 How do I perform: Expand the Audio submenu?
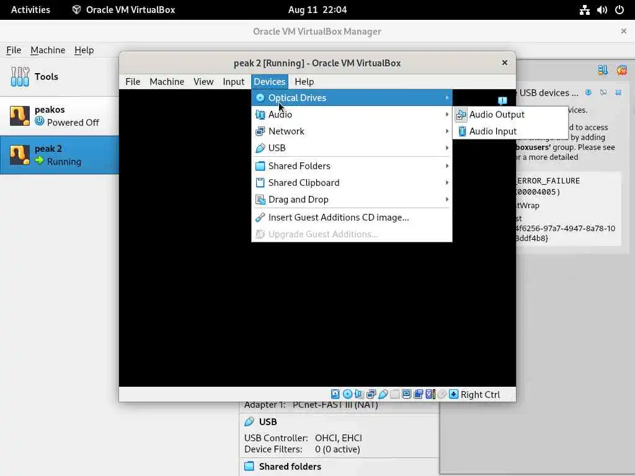point(352,115)
